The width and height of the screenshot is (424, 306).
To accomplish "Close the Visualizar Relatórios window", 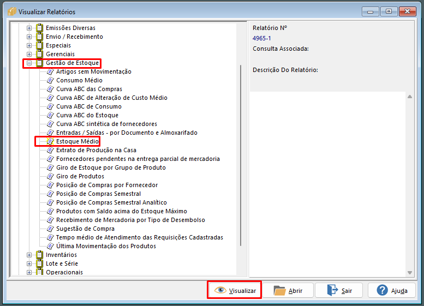I will (407, 11).
